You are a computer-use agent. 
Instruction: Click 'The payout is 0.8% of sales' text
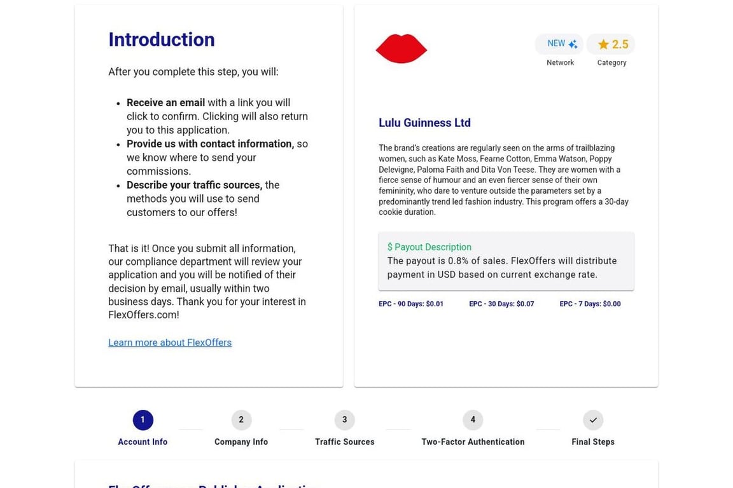448,261
